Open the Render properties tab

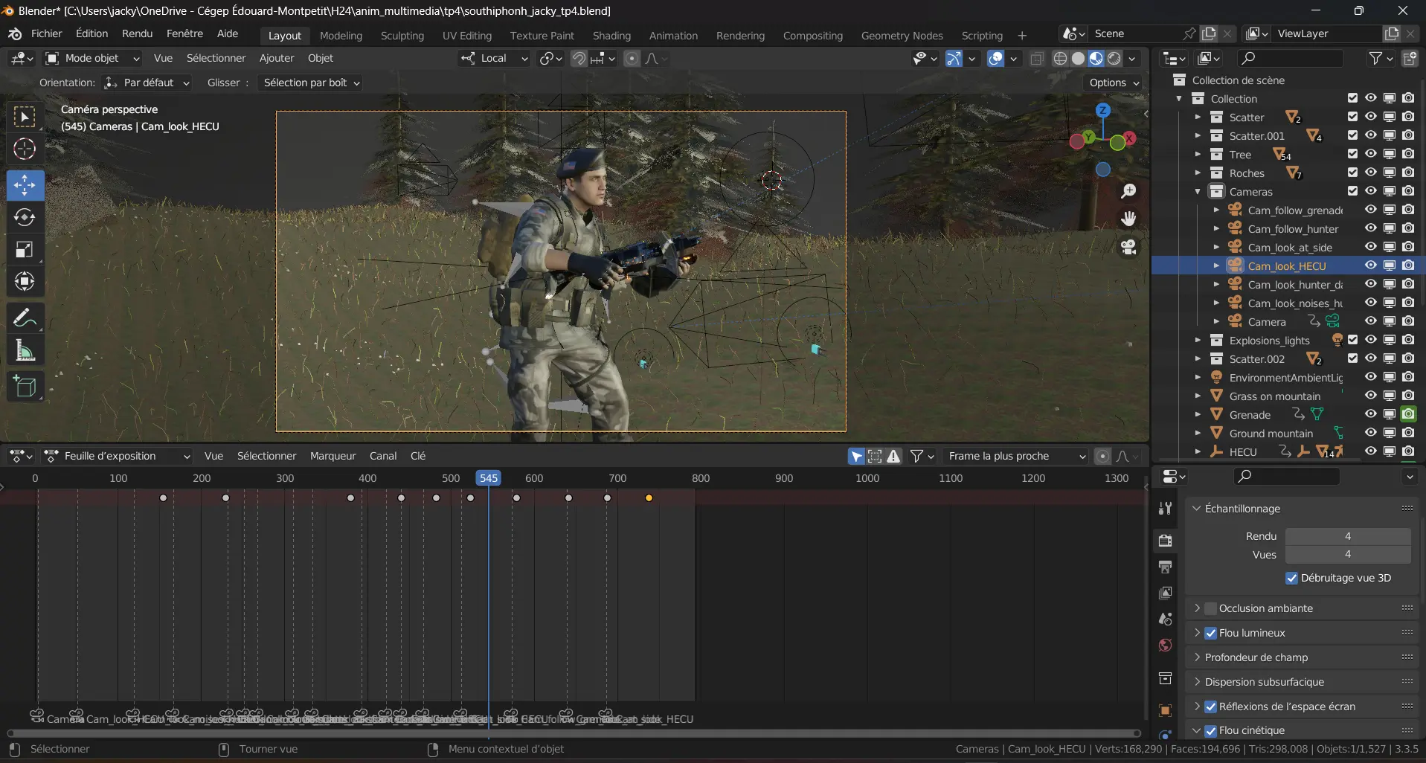tap(1165, 541)
